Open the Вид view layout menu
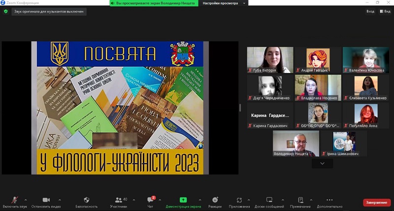 385,11
